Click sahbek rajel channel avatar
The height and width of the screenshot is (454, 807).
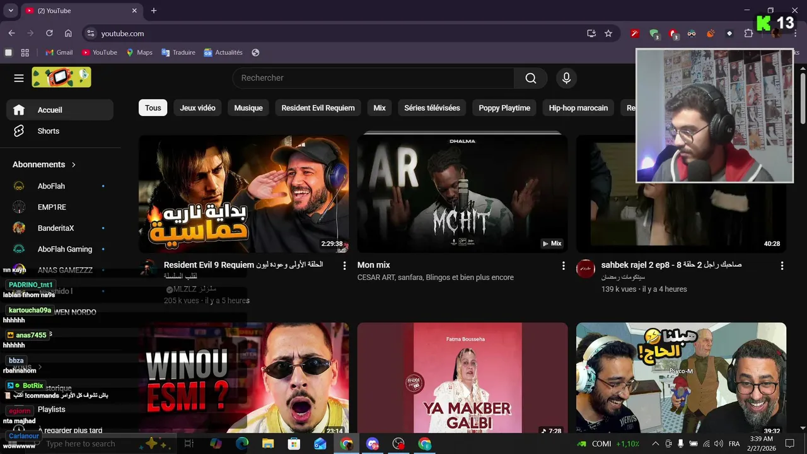tap(586, 269)
